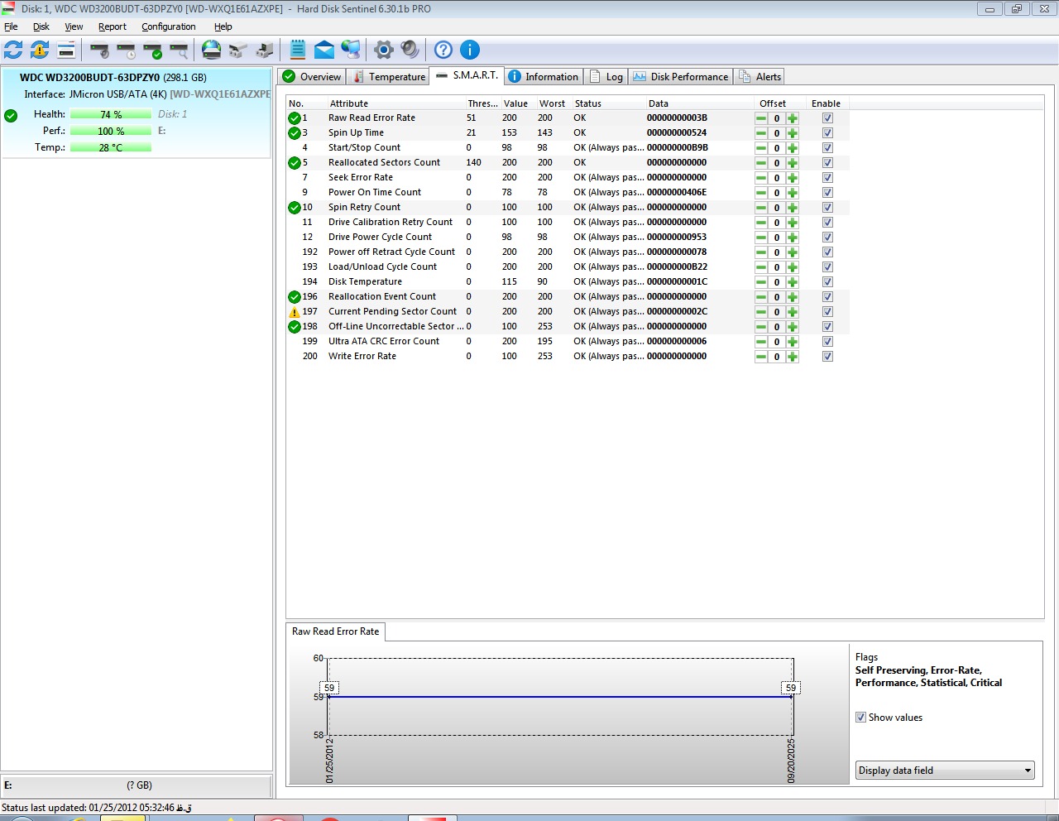The width and height of the screenshot is (1059, 821).
Task: Select the Disk Temperature attribute row
Action: point(365,281)
